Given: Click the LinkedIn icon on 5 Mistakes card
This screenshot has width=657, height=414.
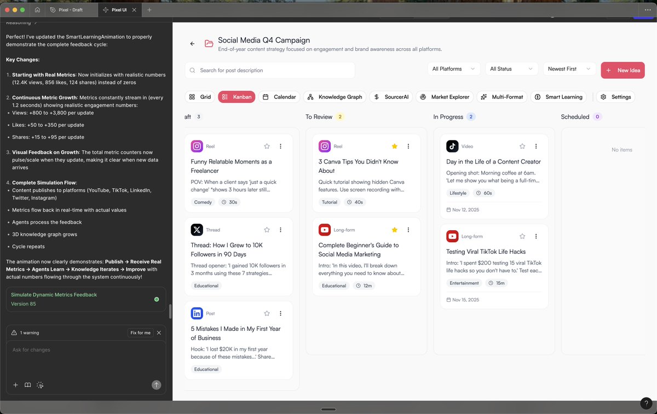Looking at the screenshot, I should click(x=197, y=313).
